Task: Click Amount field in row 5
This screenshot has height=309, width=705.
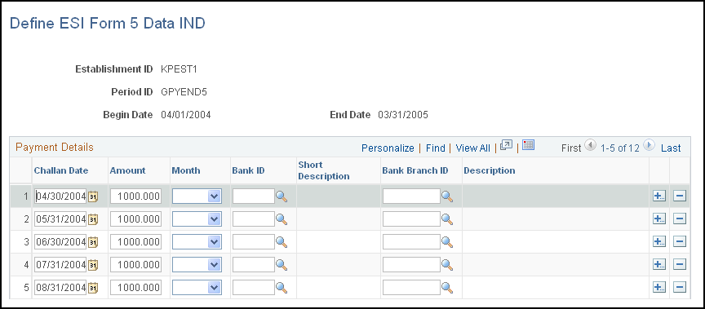Action: click(135, 288)
